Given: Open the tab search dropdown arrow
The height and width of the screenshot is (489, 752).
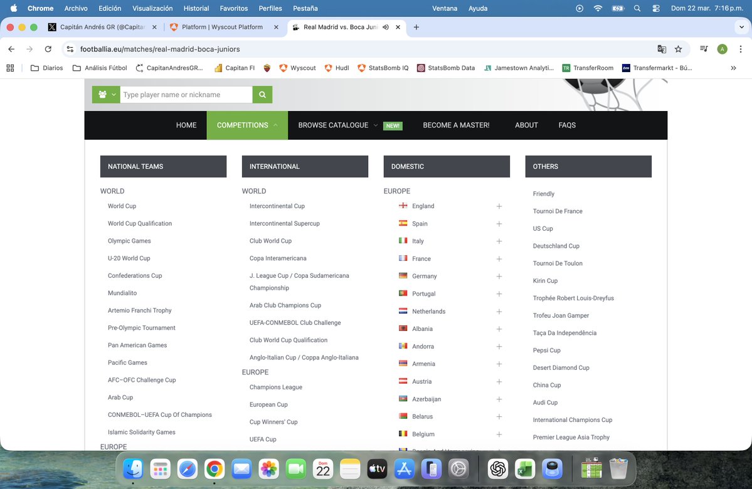Looking at the screenshot, I should pos(741,28).
